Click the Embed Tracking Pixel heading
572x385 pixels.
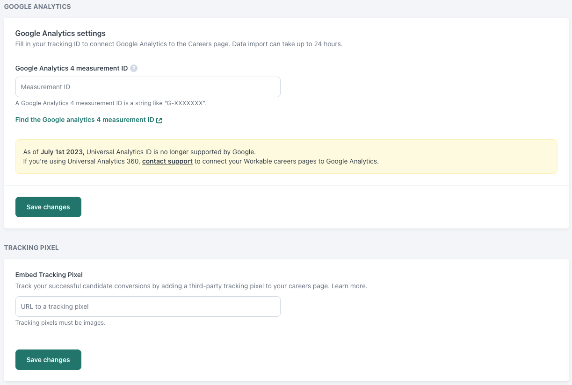tap(49, 275)
